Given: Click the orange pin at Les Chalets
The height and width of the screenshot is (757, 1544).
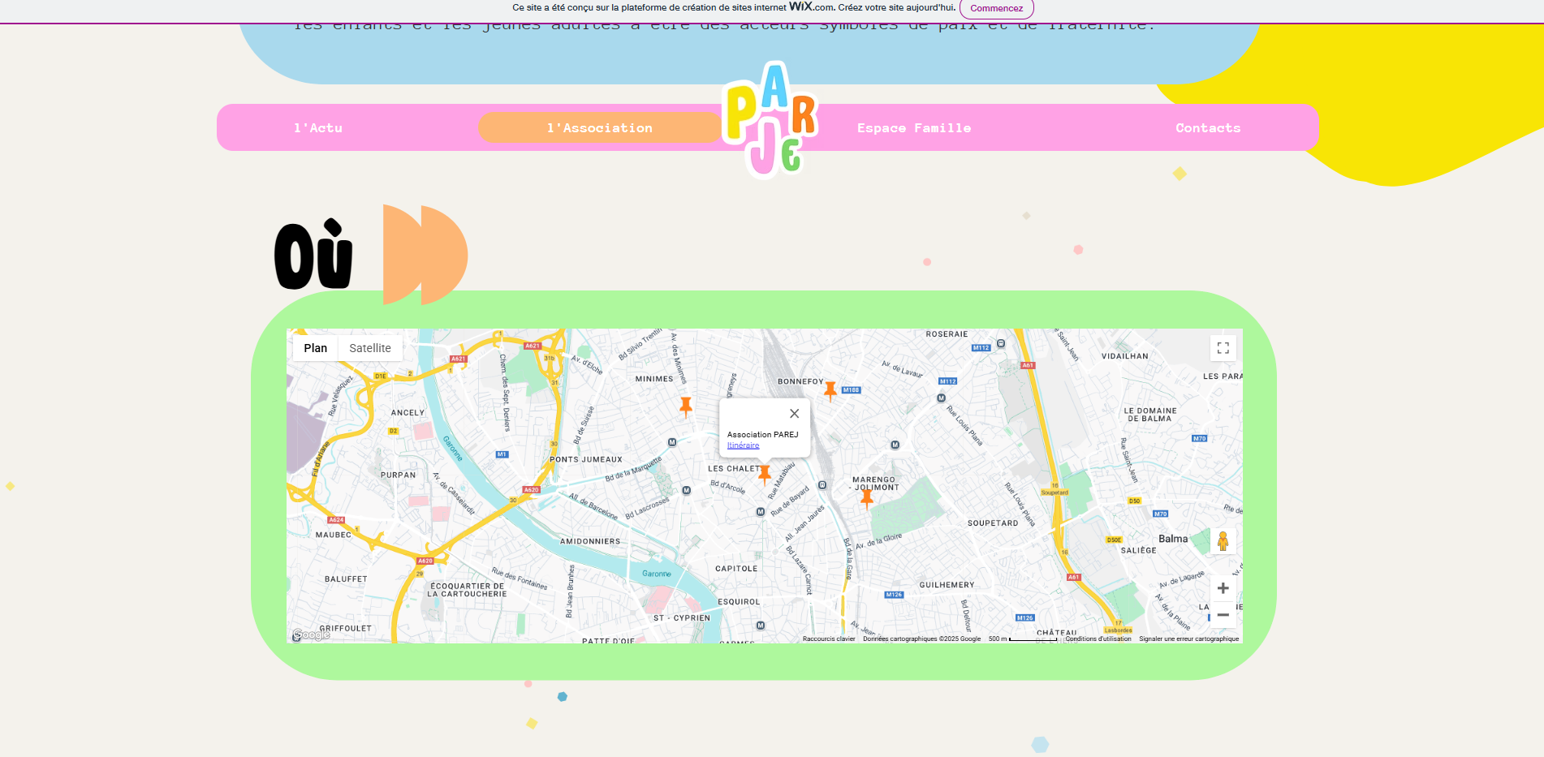Looking at the screenshot, I should pos(765,475).
